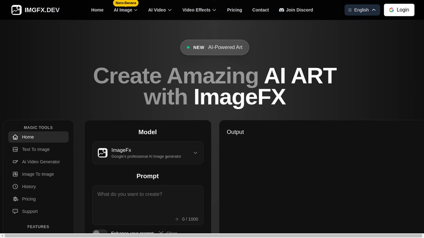Click the Ai Video Generator camera icon
This screenshot has height=238, width=424.
click(x=15, y=162)
